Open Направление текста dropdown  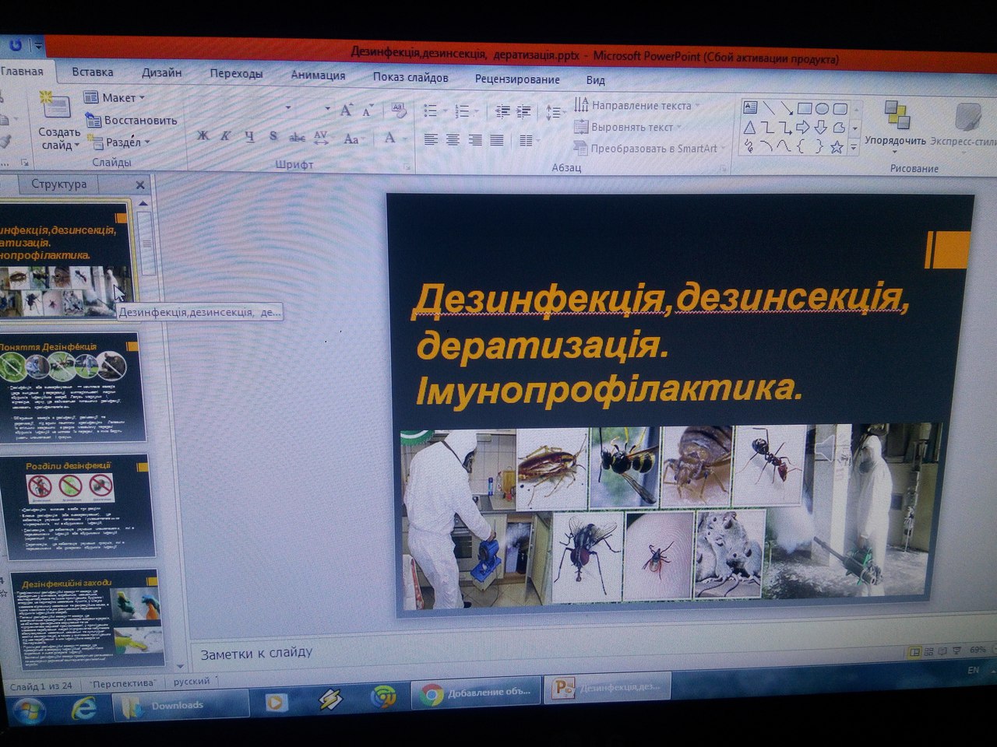tap(636, 105)
